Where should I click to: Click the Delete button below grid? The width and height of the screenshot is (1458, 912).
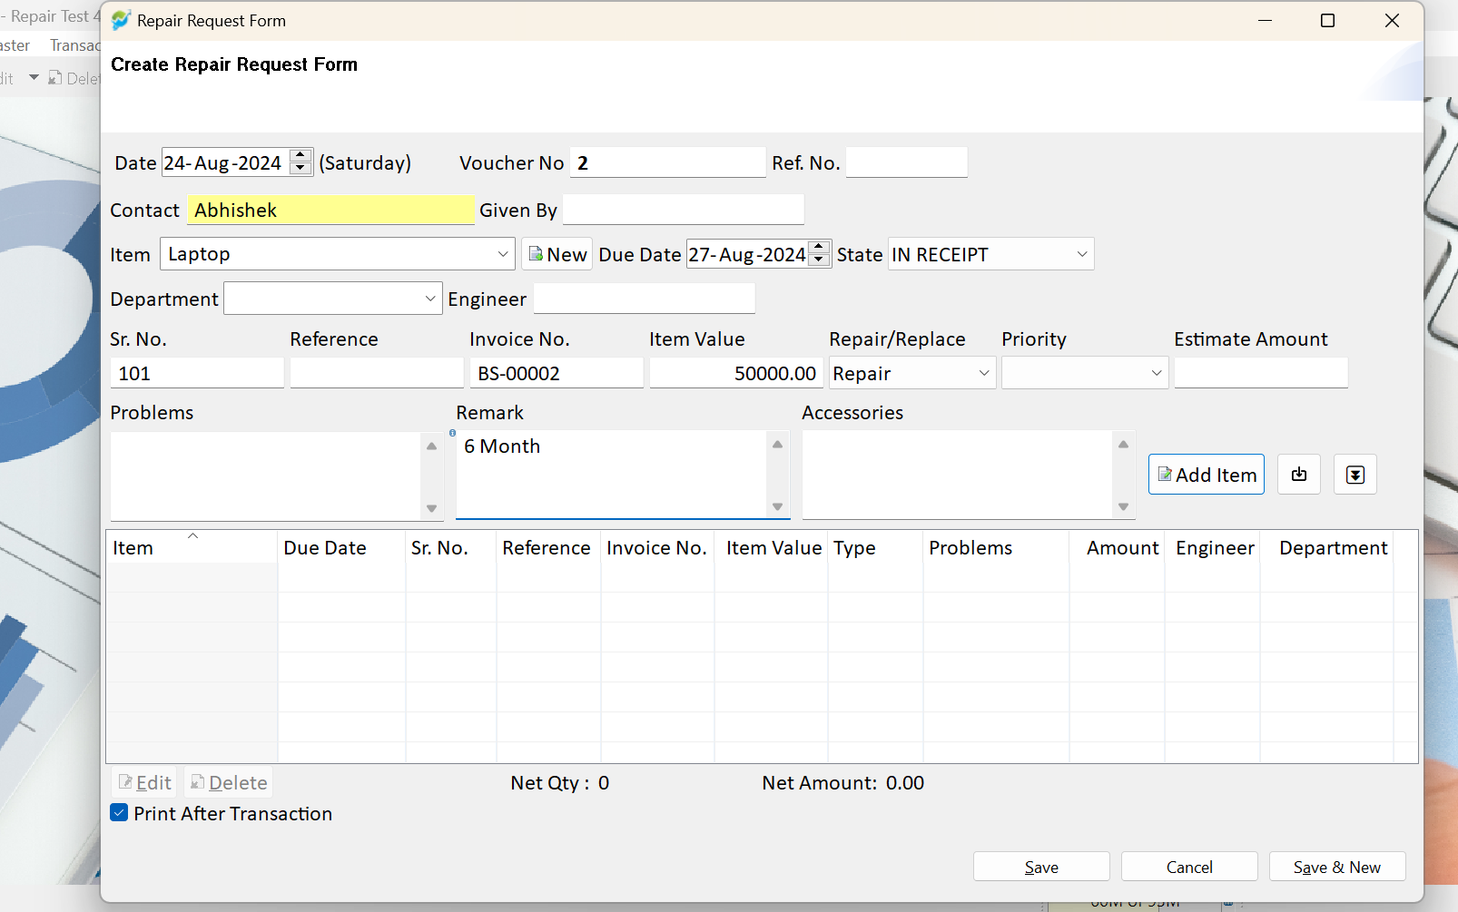[x=229, y=782]
